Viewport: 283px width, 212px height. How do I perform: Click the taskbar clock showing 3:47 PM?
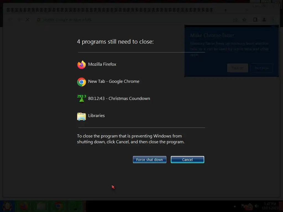pyautogui.click(x=270, y=206)
